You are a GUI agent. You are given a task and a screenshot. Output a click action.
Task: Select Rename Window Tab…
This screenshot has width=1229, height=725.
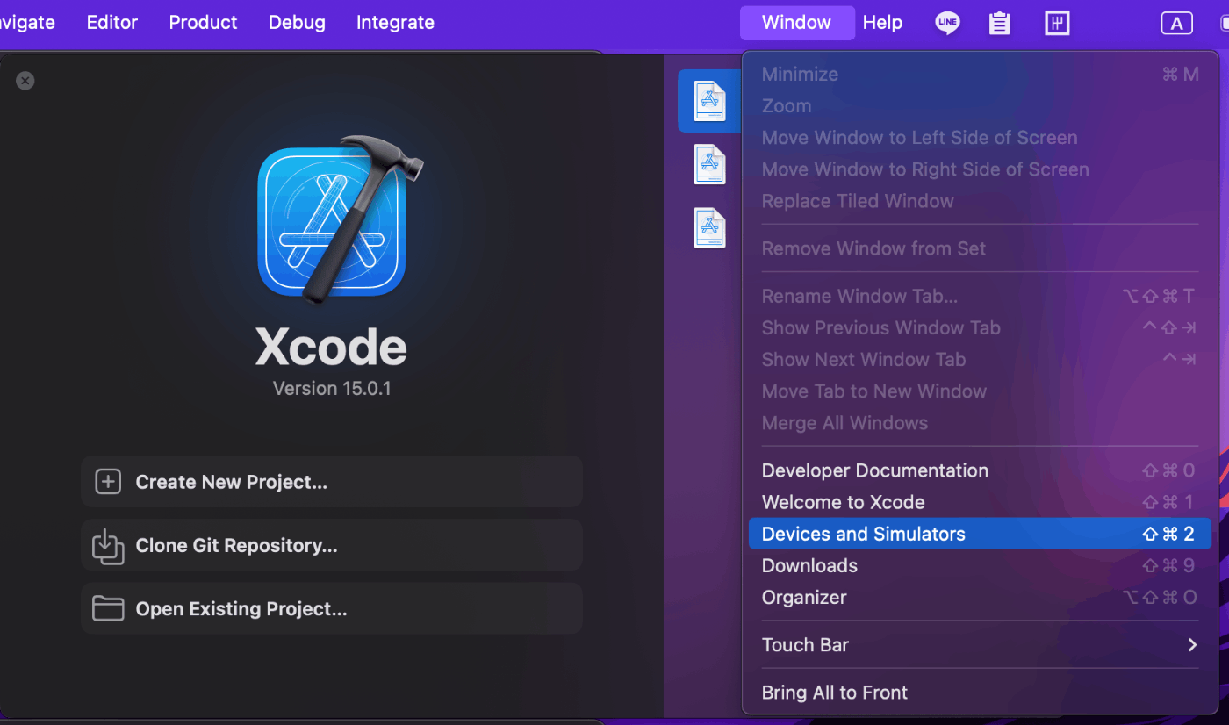[980, 296]
